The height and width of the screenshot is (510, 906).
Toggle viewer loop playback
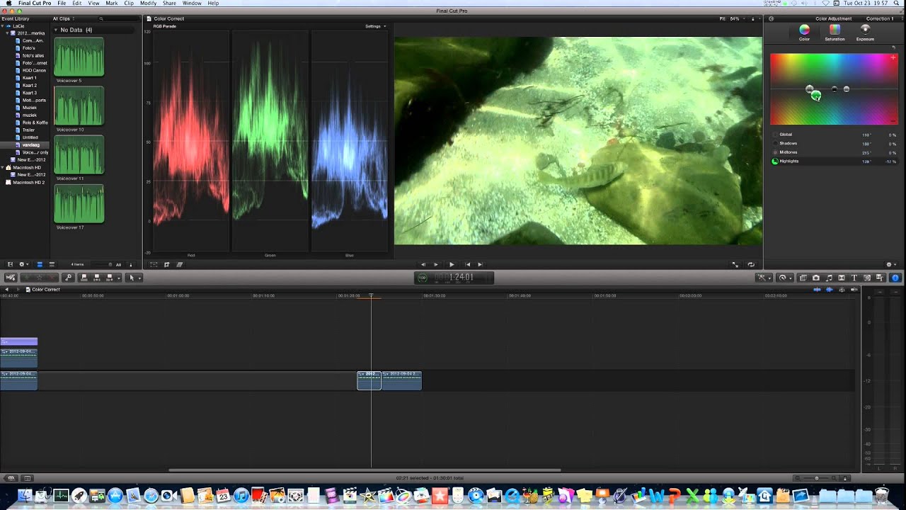(751, 264)
